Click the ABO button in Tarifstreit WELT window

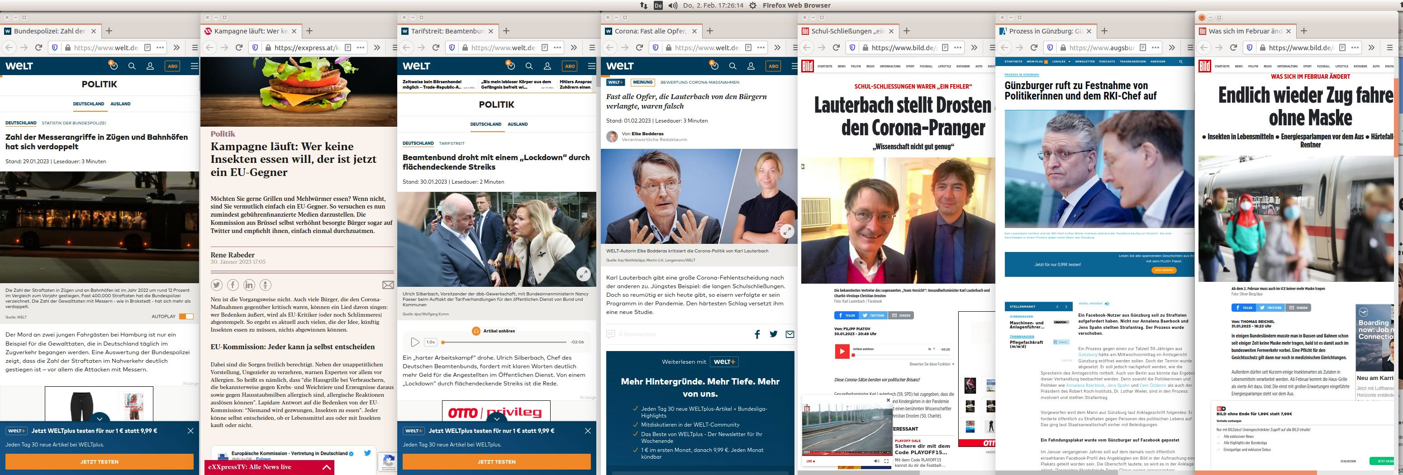point(570,66)
